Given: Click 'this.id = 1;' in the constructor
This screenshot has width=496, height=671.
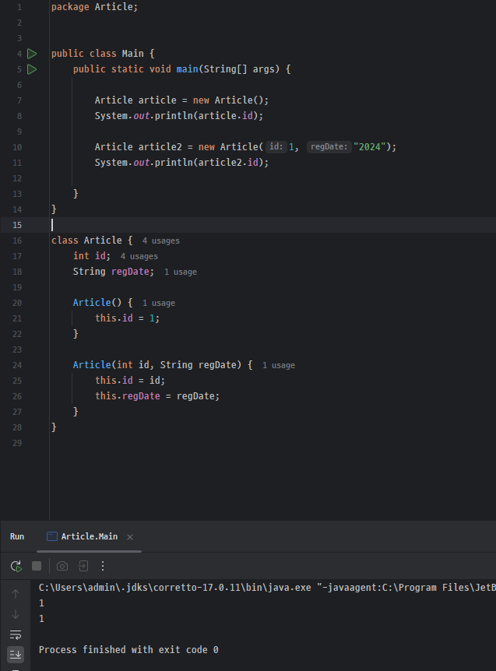Looking at the screenshot, I should [x=127, y=318].
